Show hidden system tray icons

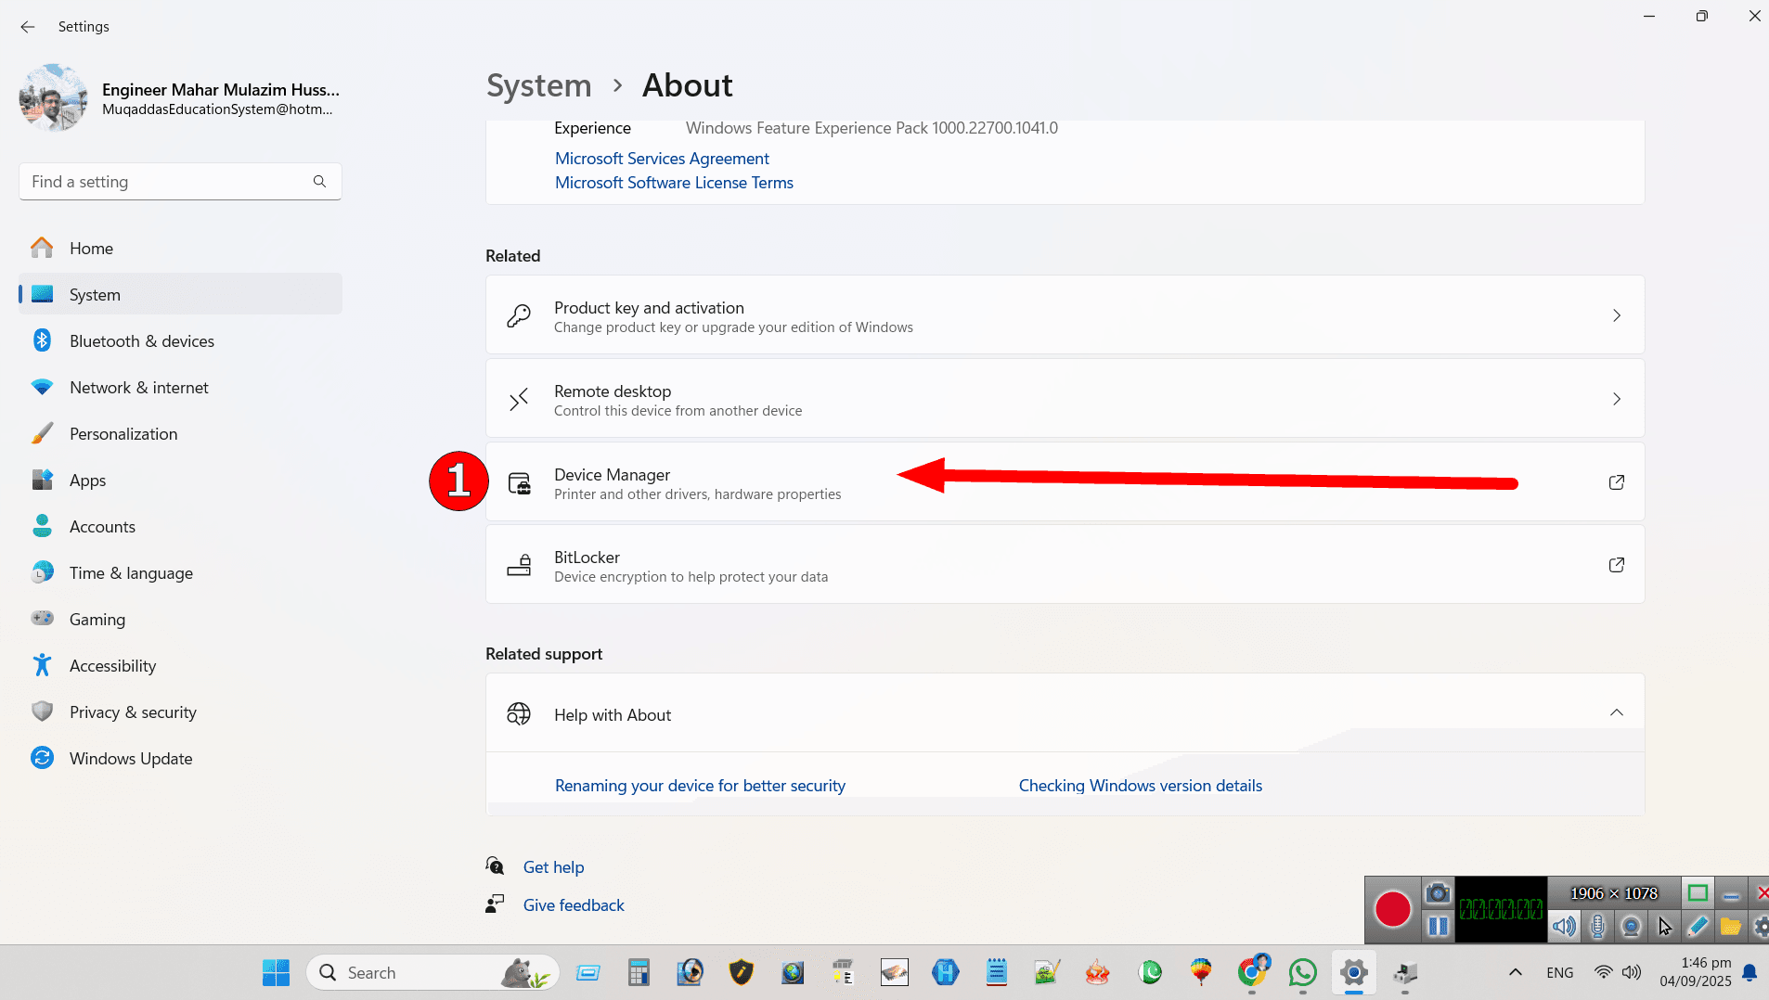1515,972
